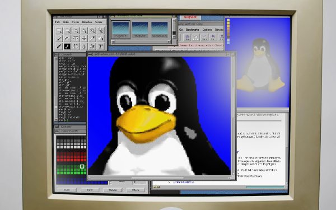Viewport: 336px width, 210px height.
Task: Open the browser's Bookmarks menu
Action: [192, 30]
